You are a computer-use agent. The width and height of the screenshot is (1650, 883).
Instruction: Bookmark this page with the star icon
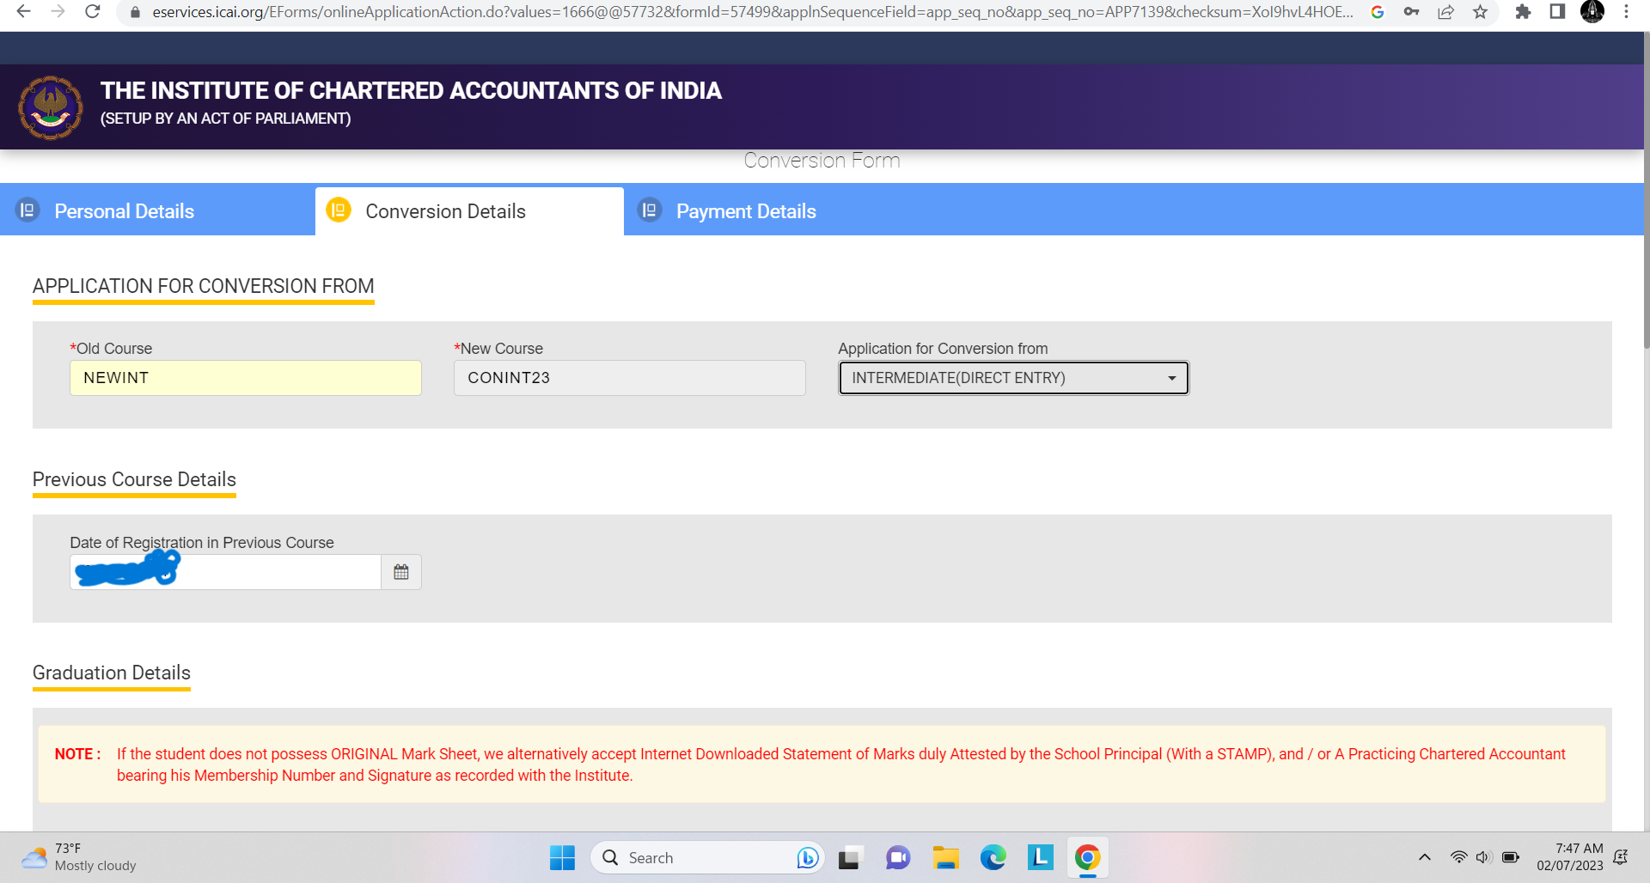(x=1480, y=12)
